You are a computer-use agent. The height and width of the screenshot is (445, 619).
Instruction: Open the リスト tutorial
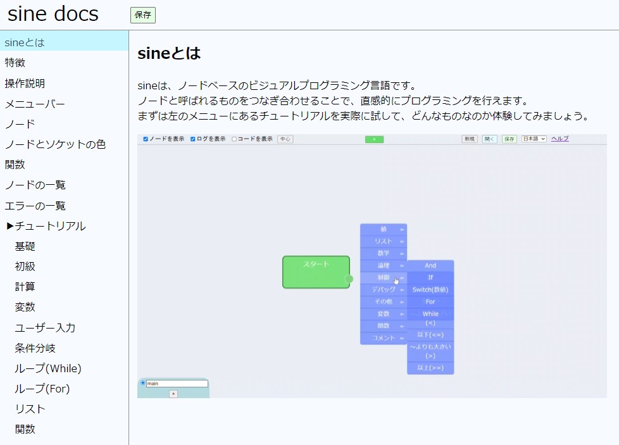click(30, 409)
